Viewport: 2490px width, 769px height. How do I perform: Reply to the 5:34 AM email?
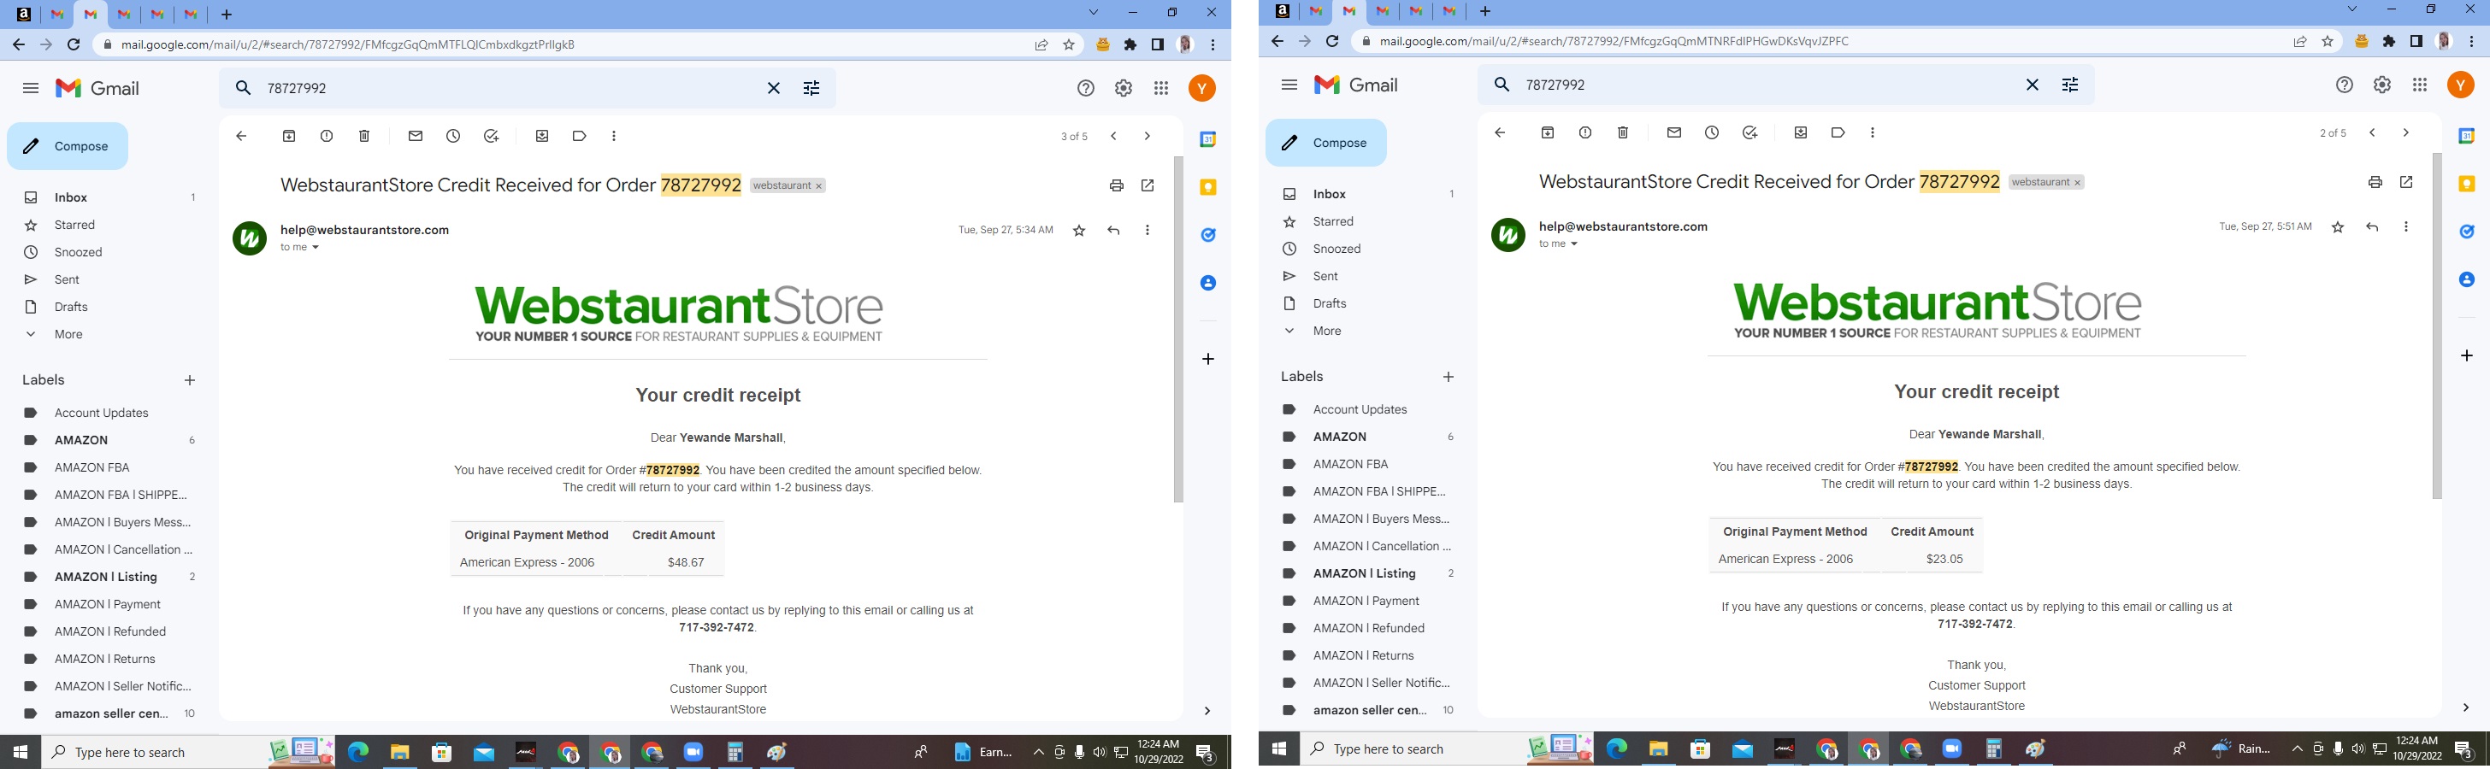point(1113,230)
